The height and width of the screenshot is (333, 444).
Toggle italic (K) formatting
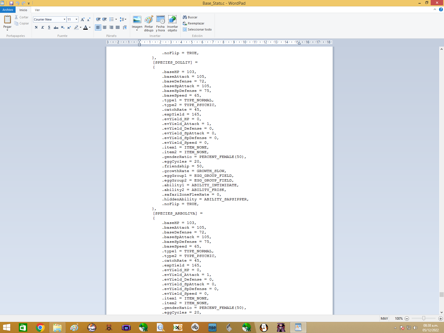pyautogui.click(x=42, y=27)
